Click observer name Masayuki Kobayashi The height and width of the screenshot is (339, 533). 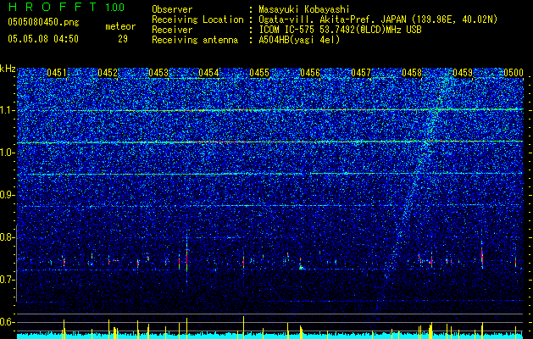pyautogui.click(x=303, y=9)
